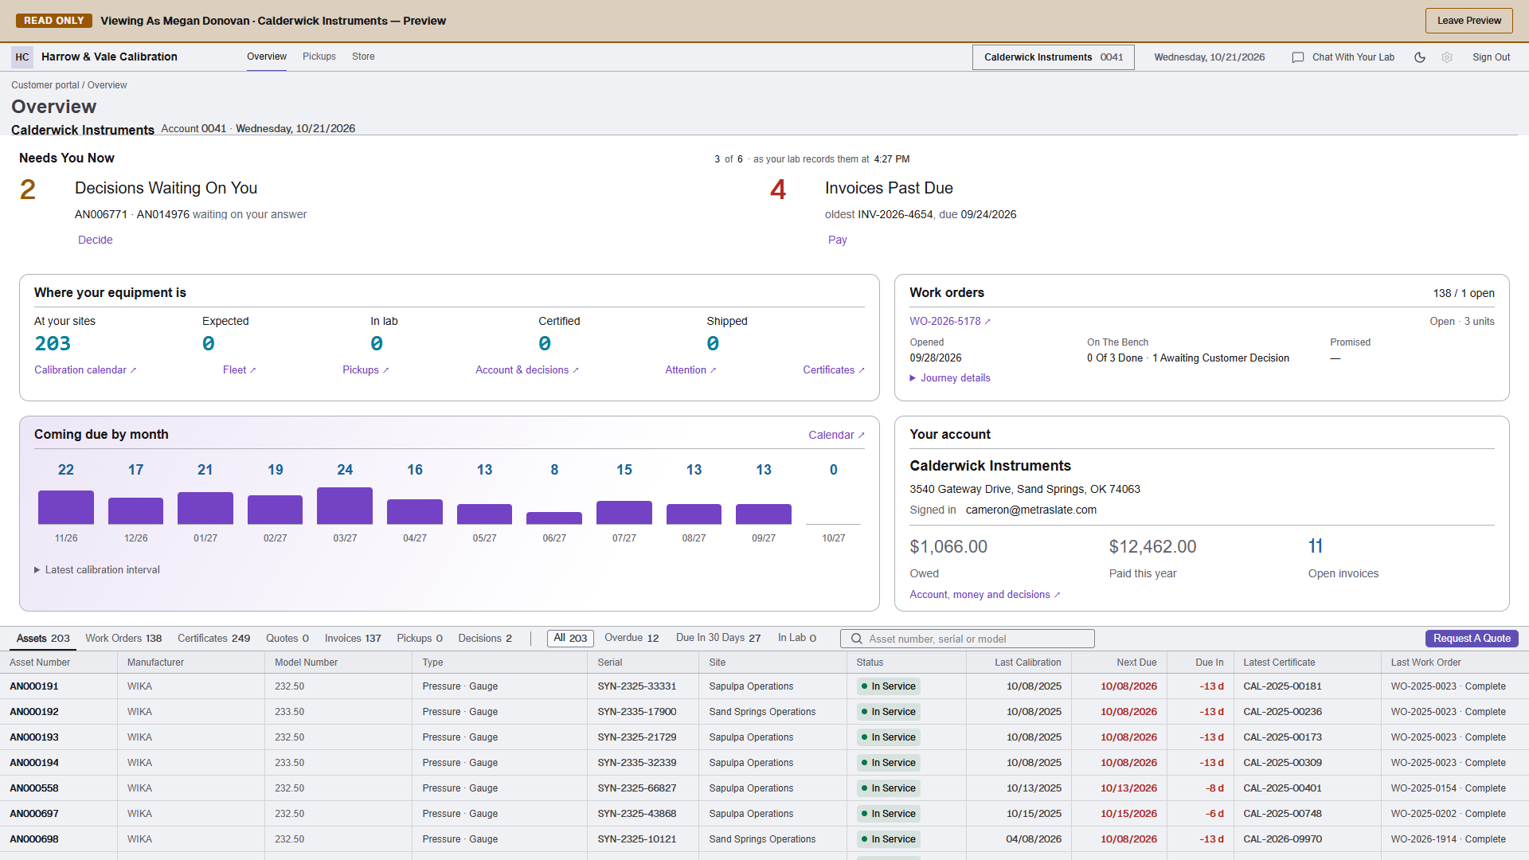This screenshot has width=1529, height=860.
Task: Click Request A Quote button
Action: (x=1472, y=639)
